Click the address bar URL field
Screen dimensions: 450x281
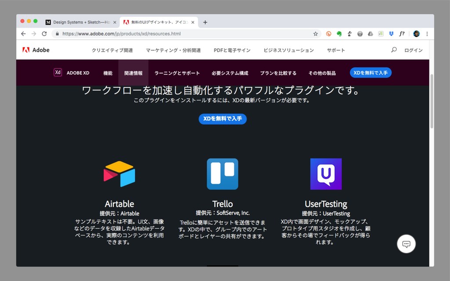click(186, 34)
